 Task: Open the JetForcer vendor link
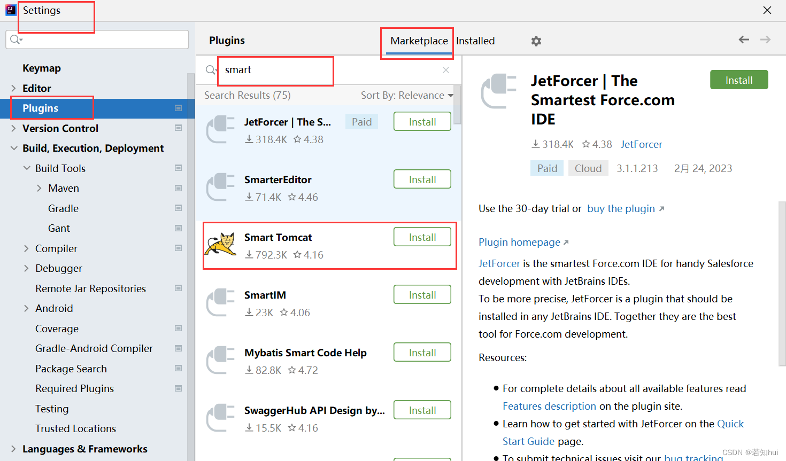coord(641,144)
